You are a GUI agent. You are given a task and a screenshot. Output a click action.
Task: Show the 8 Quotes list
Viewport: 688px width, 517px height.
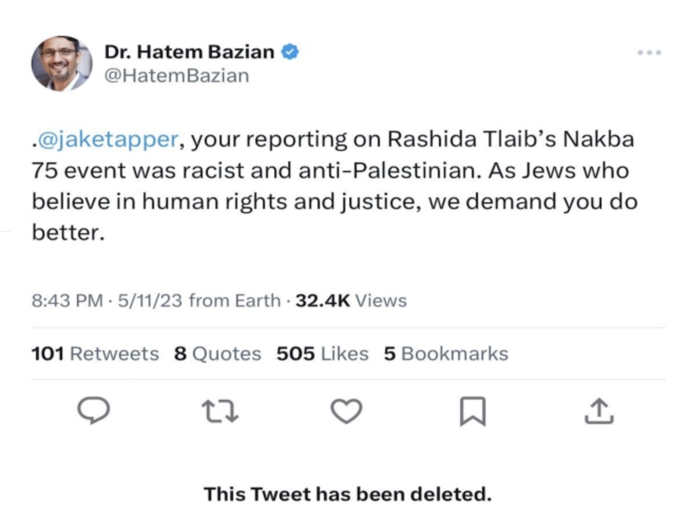[217, 353]
